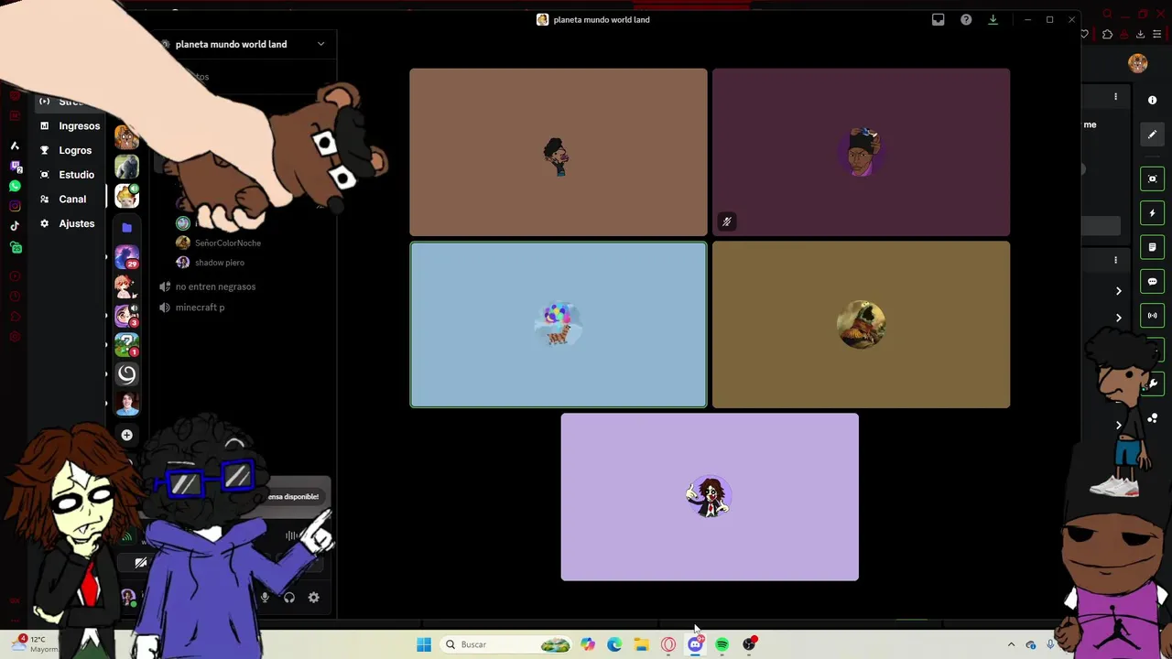Open browser extensions puzzle icon

coord(1107,35)
